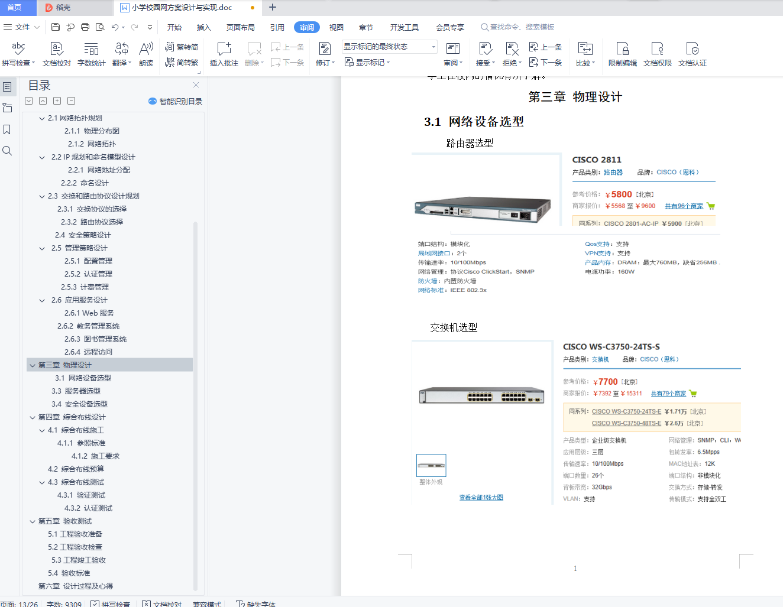
Task: Switch to the 视图 ribbon tab
Action: [337, 27]
